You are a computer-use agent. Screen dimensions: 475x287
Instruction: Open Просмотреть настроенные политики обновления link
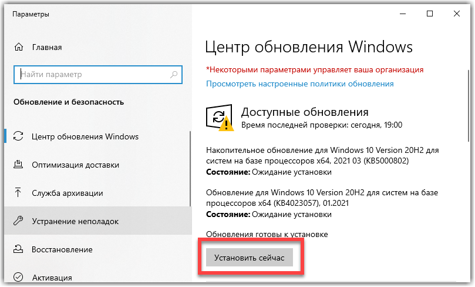299,84
